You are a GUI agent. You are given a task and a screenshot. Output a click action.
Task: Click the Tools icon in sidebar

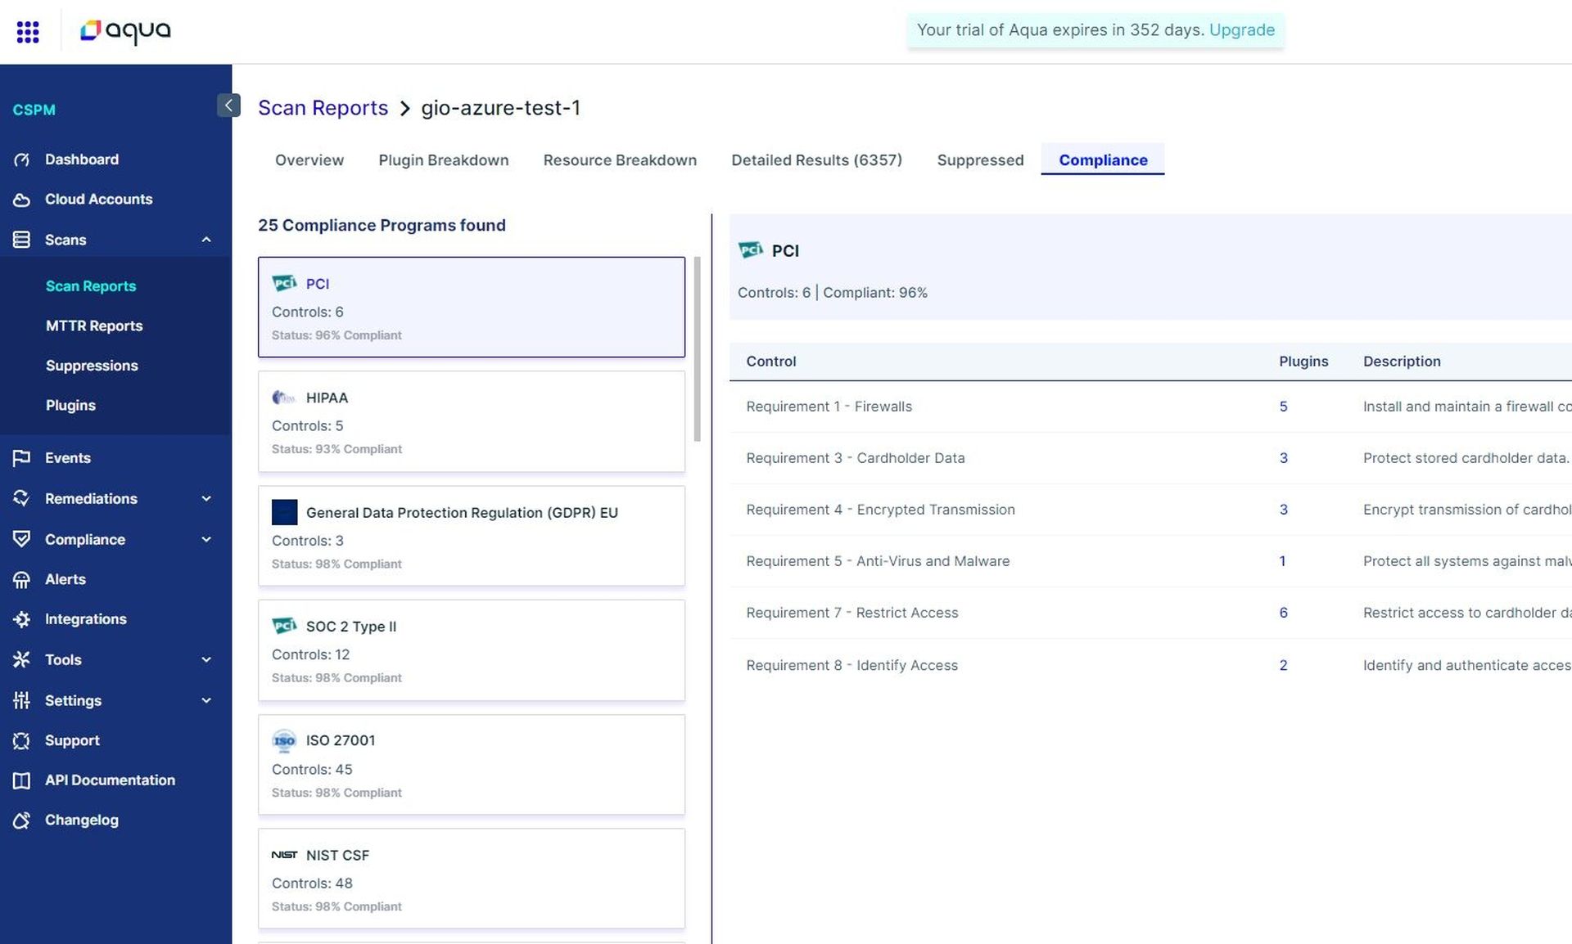click(x=22, y=659)
